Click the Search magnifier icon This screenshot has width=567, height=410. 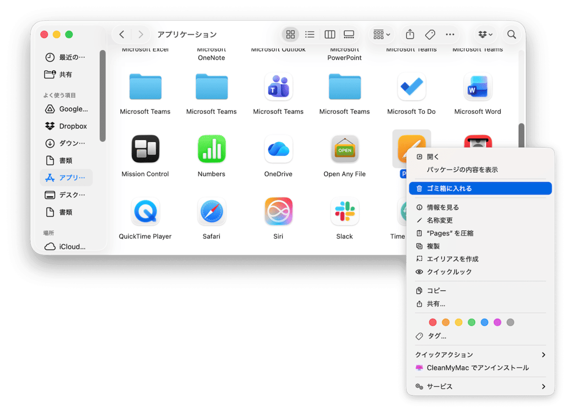tap(512, 34)
